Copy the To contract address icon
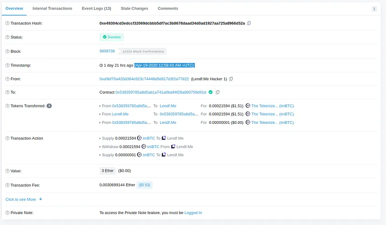Viewport: 386px width, 225px height. click(218, 92)
